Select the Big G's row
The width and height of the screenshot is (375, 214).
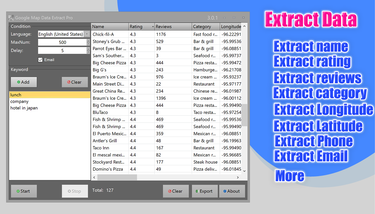(166, 70)
